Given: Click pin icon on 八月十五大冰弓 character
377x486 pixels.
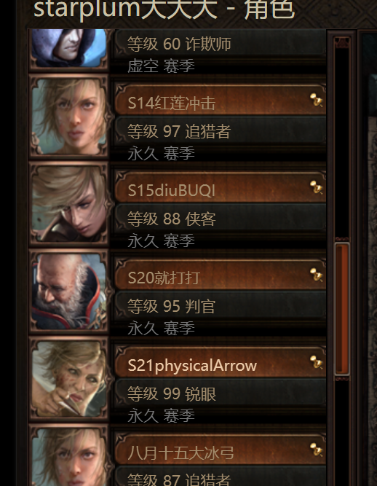Looking at the screenshot, I should click(317, 450).
